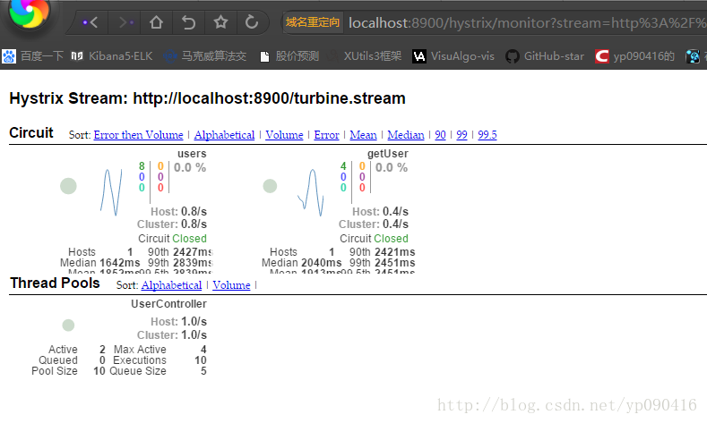Go to the browser home page icon
This screenshot has width=707, height=423.
pos(156,22)
